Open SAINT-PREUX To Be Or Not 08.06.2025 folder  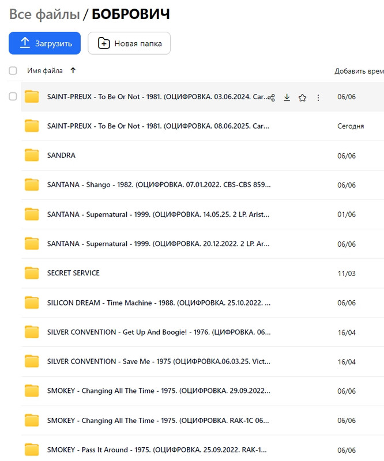158,126
